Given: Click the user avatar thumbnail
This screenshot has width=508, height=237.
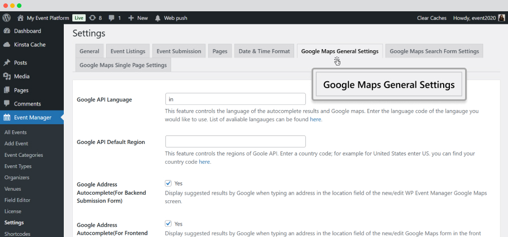Looking at the screenshot, I should (501, 18).
